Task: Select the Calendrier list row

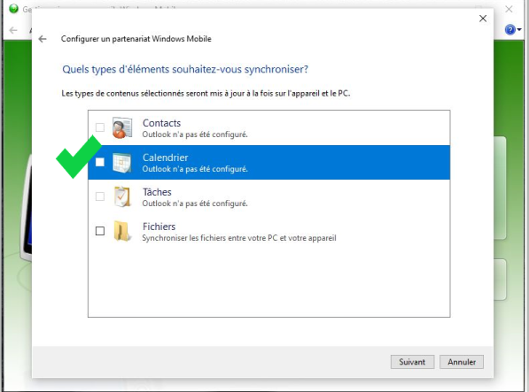Action: coord(268,162)
